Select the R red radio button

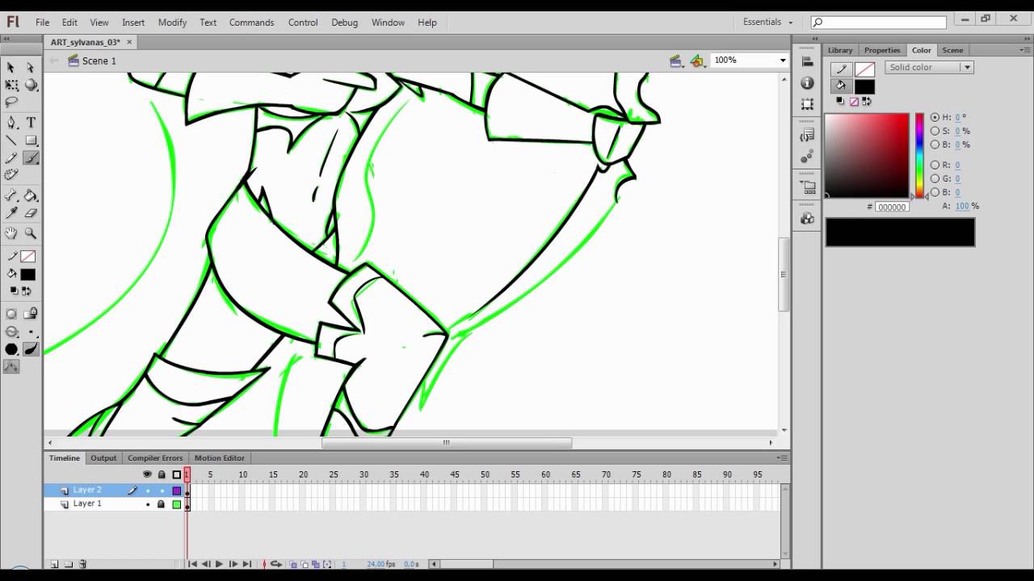point(935,165)
